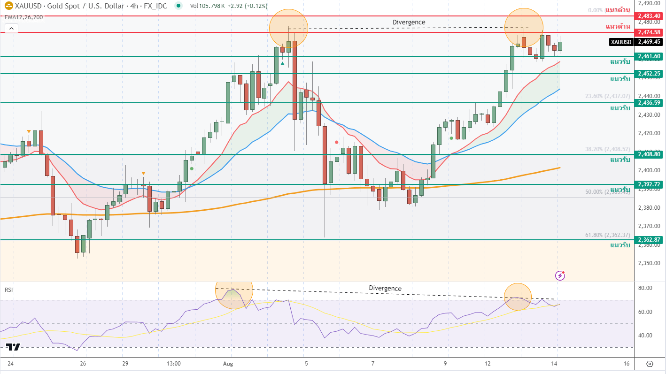Click the แนวรับ text under 2,362.87
The height and width of the screenshot is (374, 666).
click(x=620, y=245)
